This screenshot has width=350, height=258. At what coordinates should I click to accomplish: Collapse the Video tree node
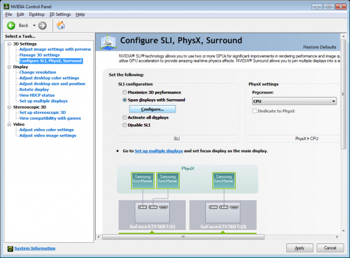(9, 124)
